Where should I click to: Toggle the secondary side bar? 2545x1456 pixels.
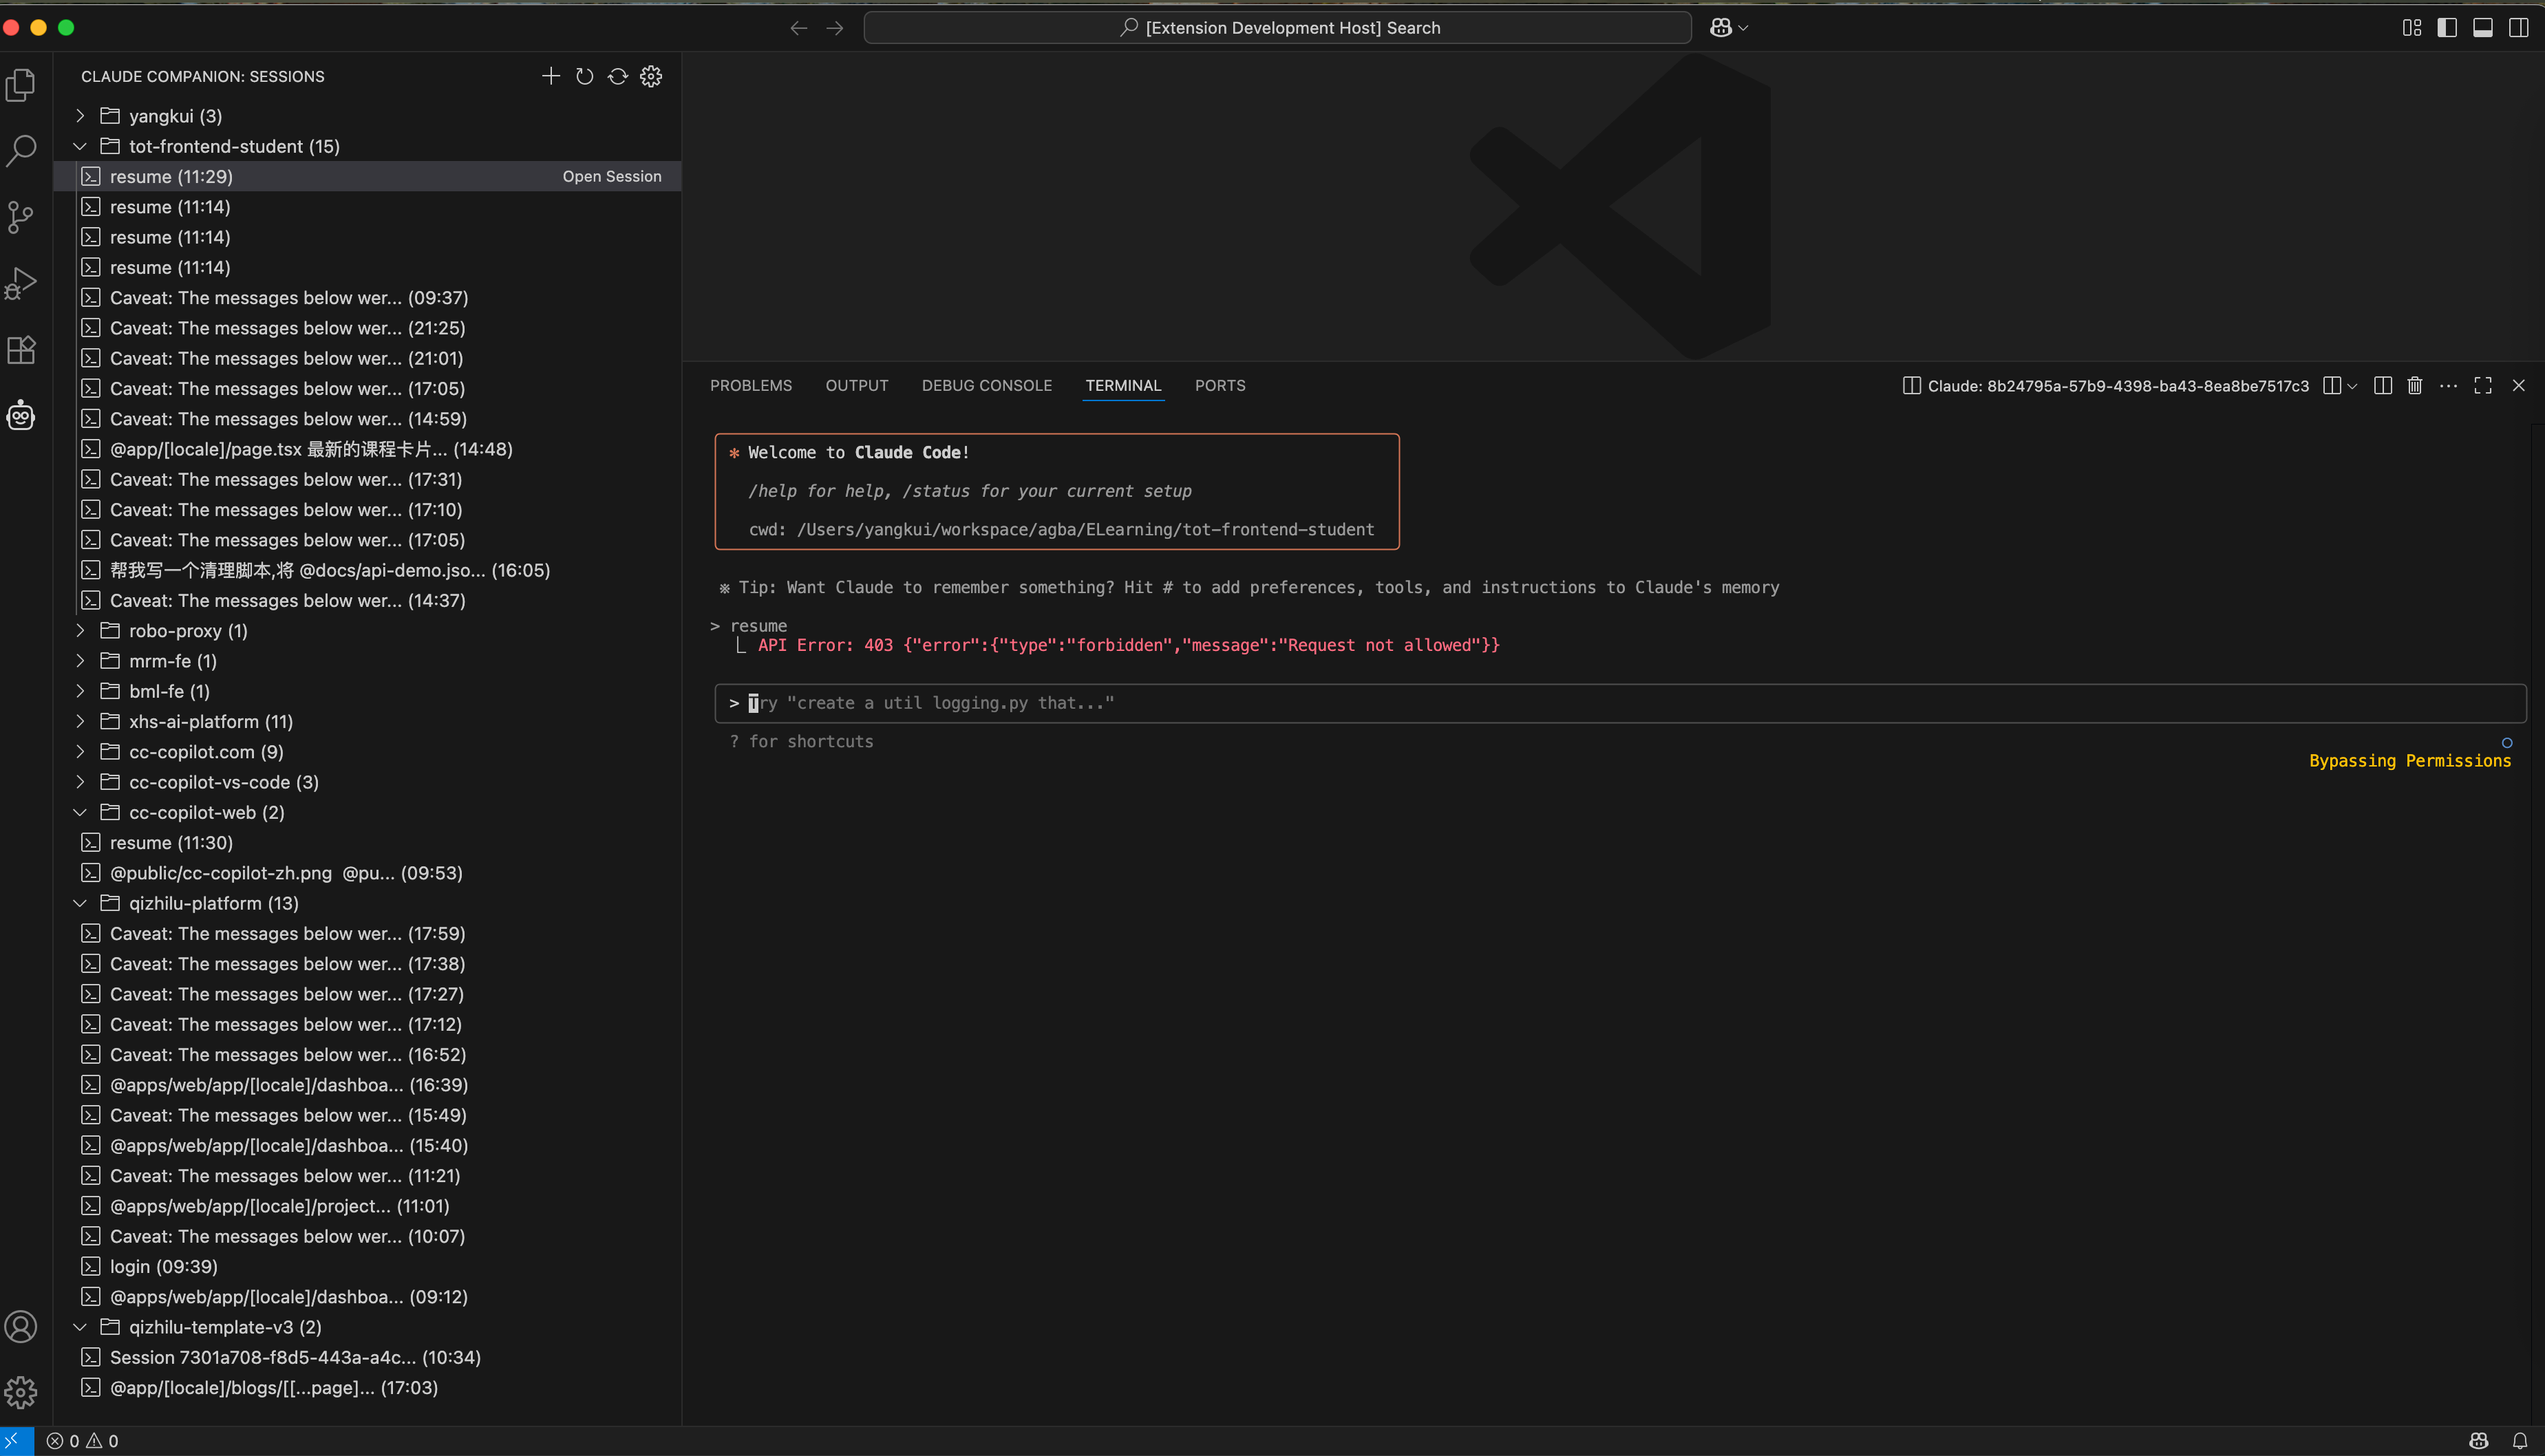(2519, 28)
